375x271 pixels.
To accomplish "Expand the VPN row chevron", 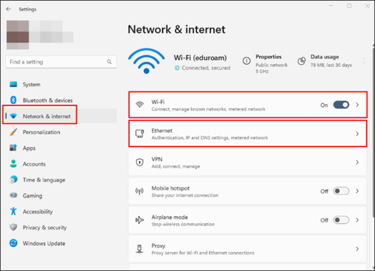I will (357, 163).
